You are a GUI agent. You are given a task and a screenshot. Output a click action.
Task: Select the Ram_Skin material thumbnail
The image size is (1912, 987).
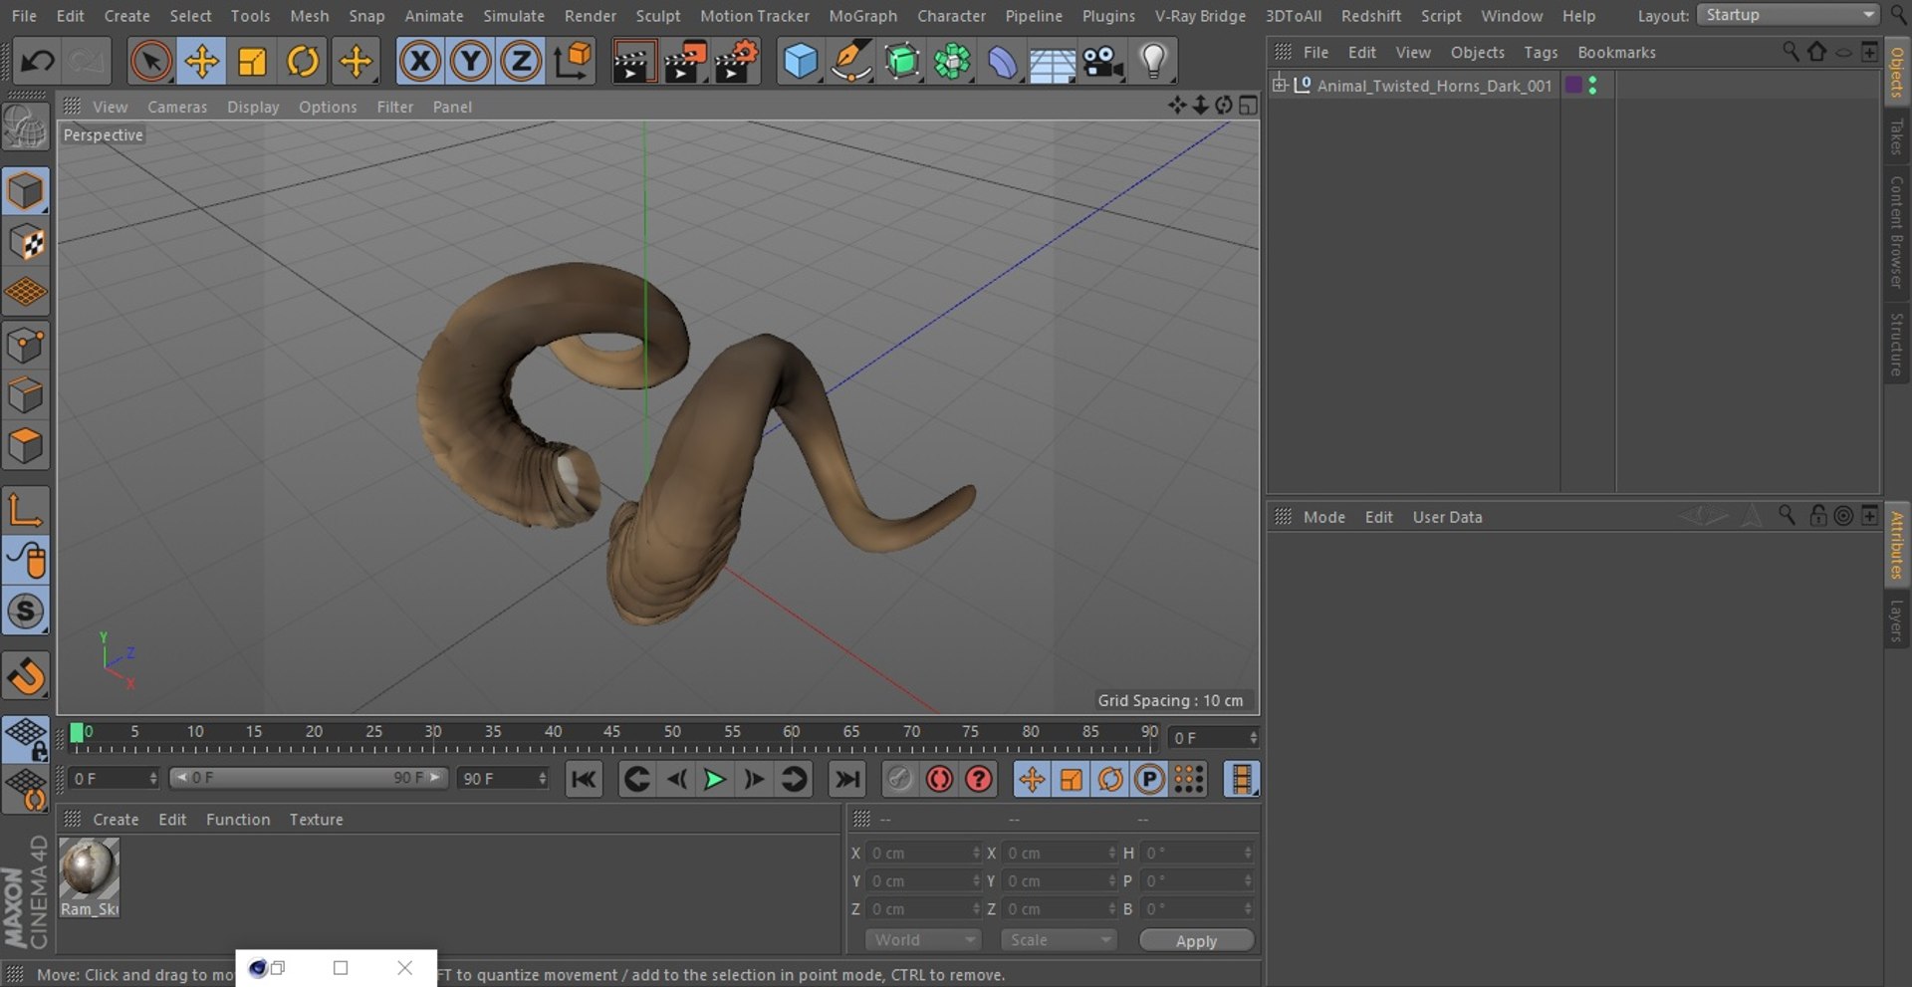[x=89, y=877]
